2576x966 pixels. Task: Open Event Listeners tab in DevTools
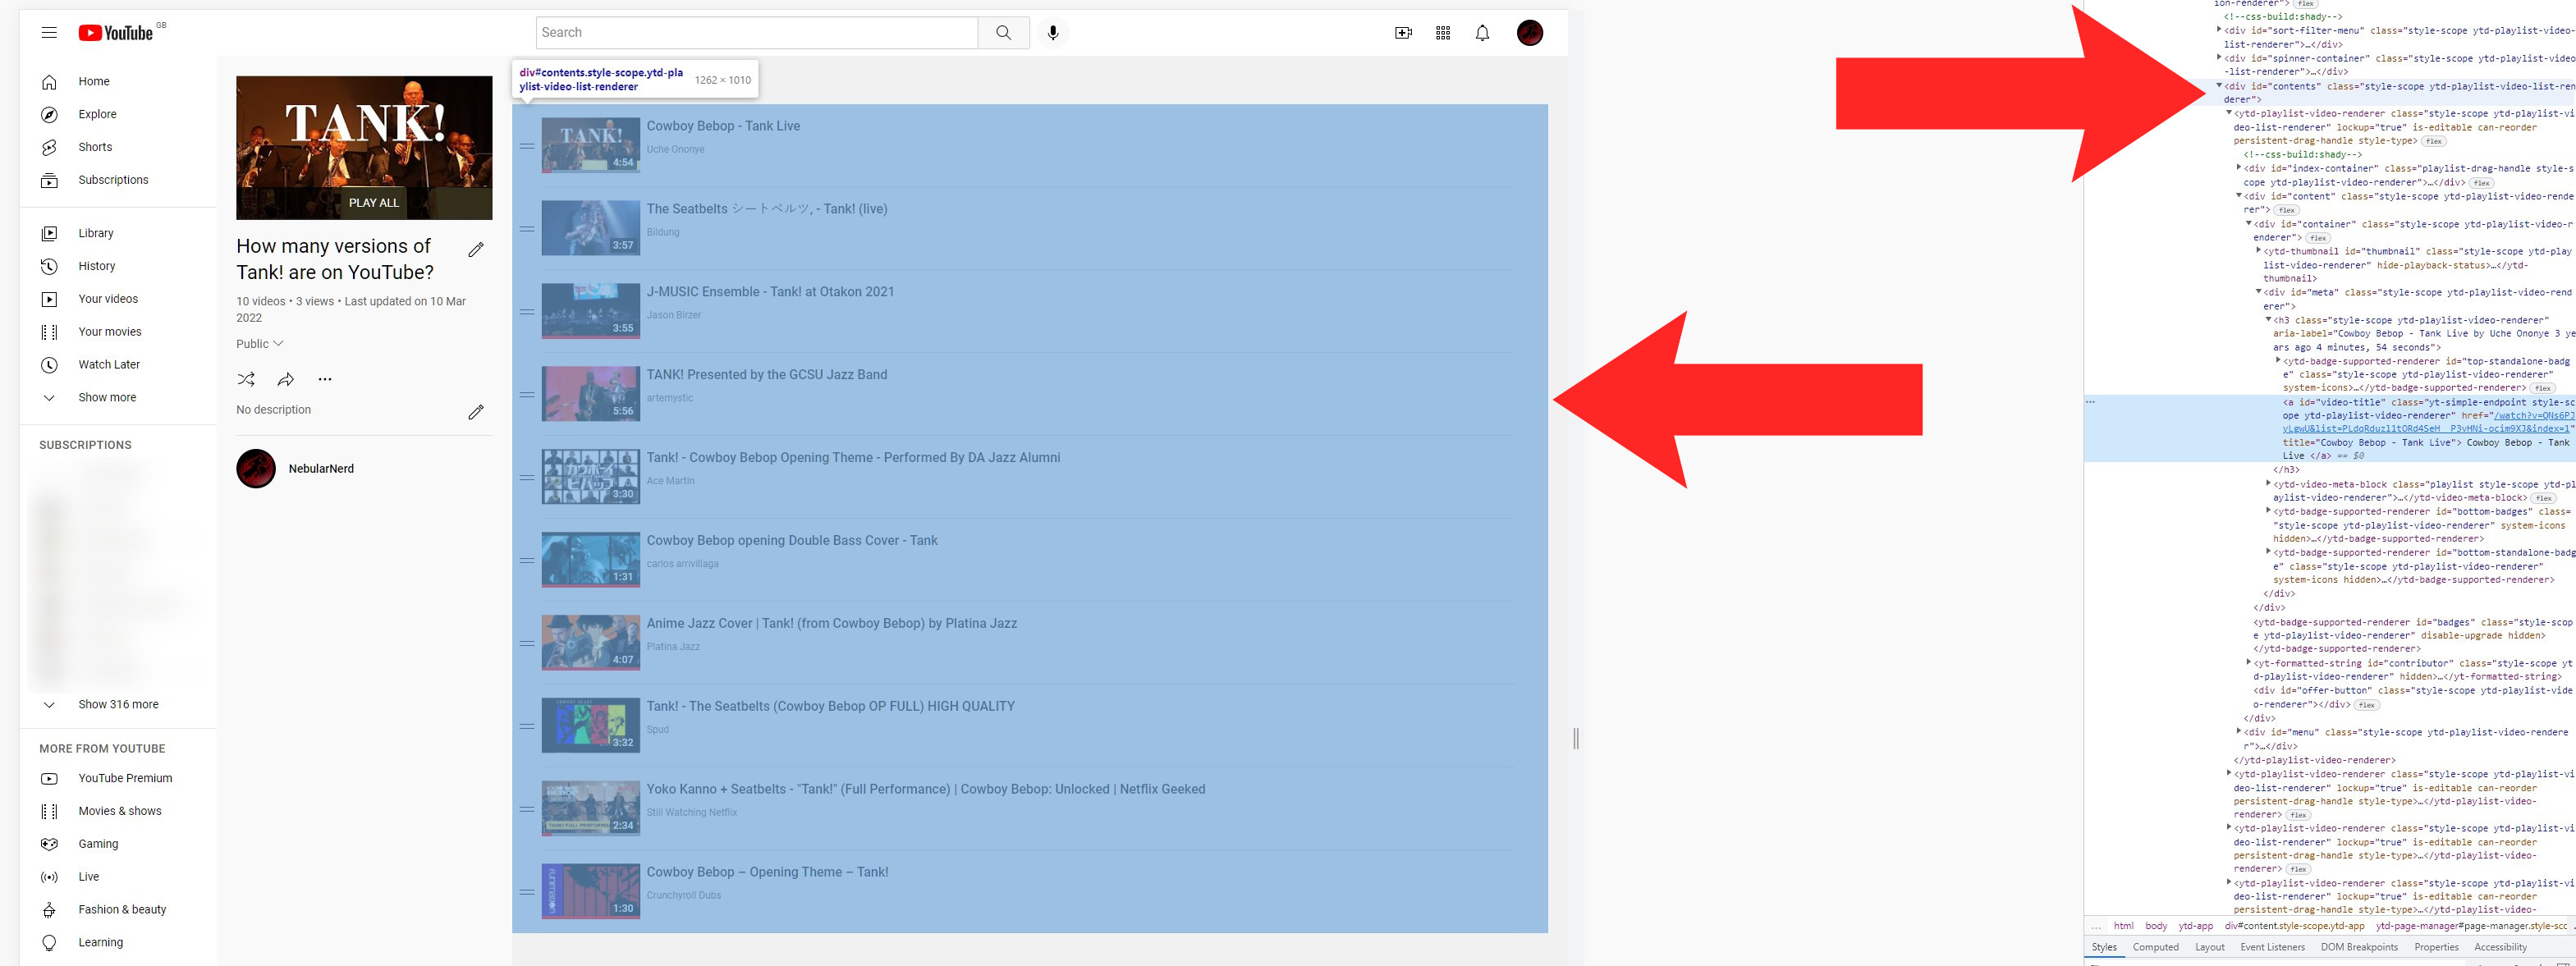click(2272, 947)
